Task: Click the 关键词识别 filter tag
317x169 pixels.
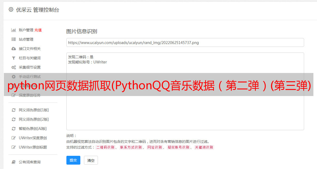Action: (204, 147)
